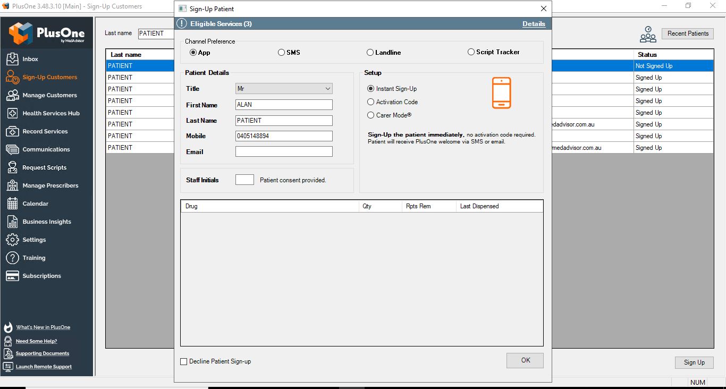726x389 pixels.
Task: Click the Last Name field in the dialog
Action: tap(284, 121)
